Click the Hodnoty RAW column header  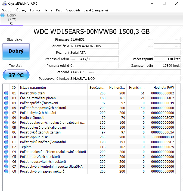click(x=161, y=87)
